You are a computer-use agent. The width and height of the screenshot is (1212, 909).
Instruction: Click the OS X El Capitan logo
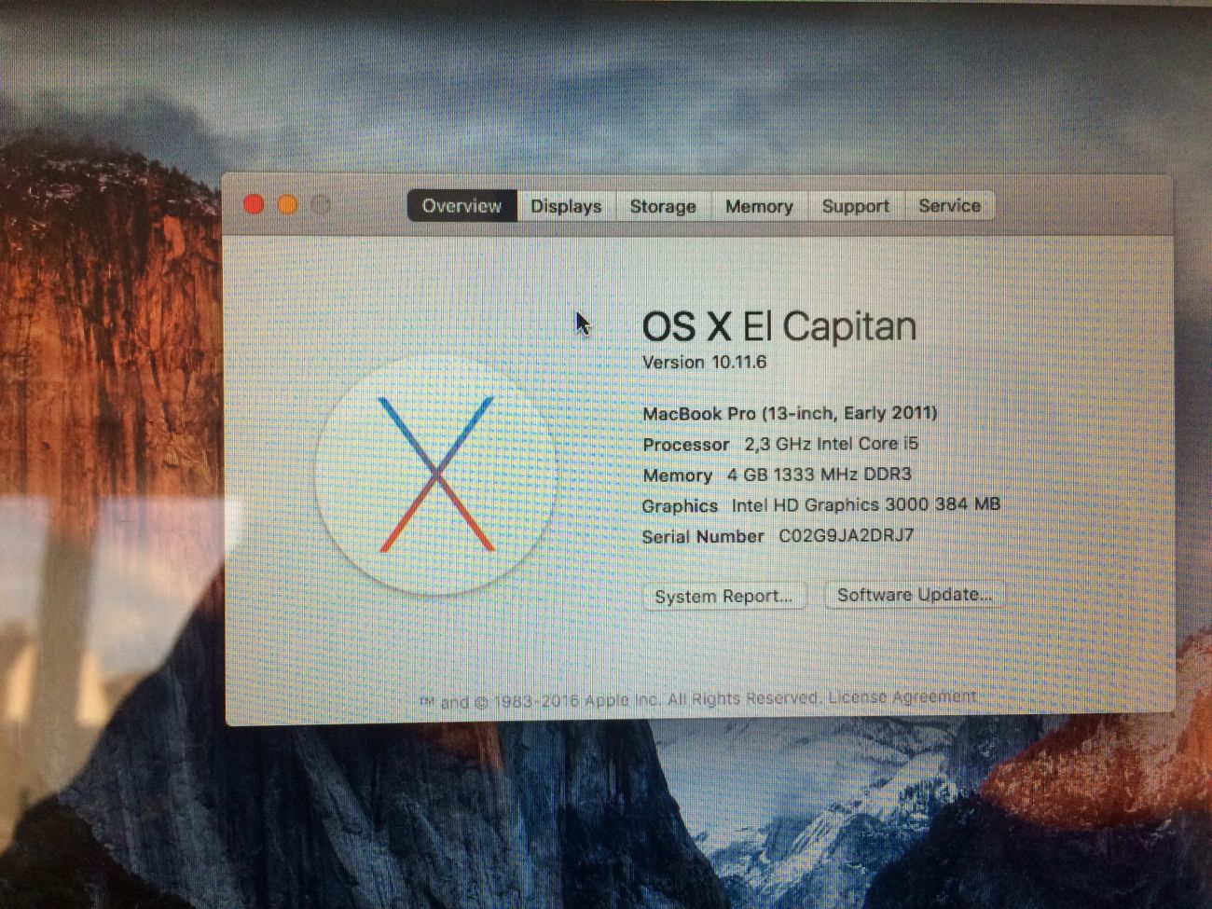pos(435,475)
